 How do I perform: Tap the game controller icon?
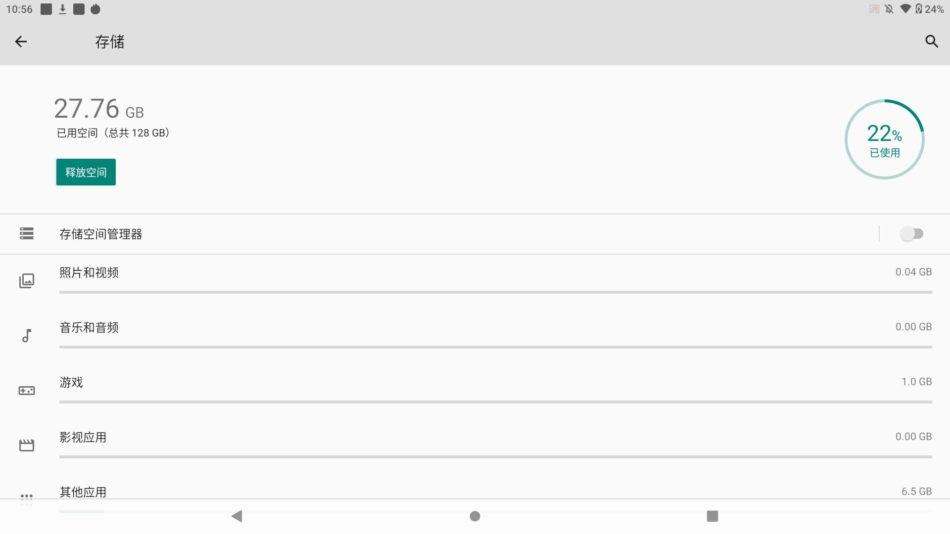click(27, 391)
